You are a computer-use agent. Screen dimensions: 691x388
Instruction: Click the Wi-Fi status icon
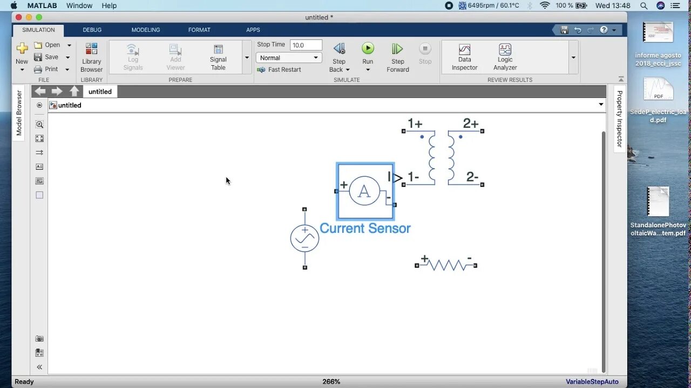(x=545, y=5)
